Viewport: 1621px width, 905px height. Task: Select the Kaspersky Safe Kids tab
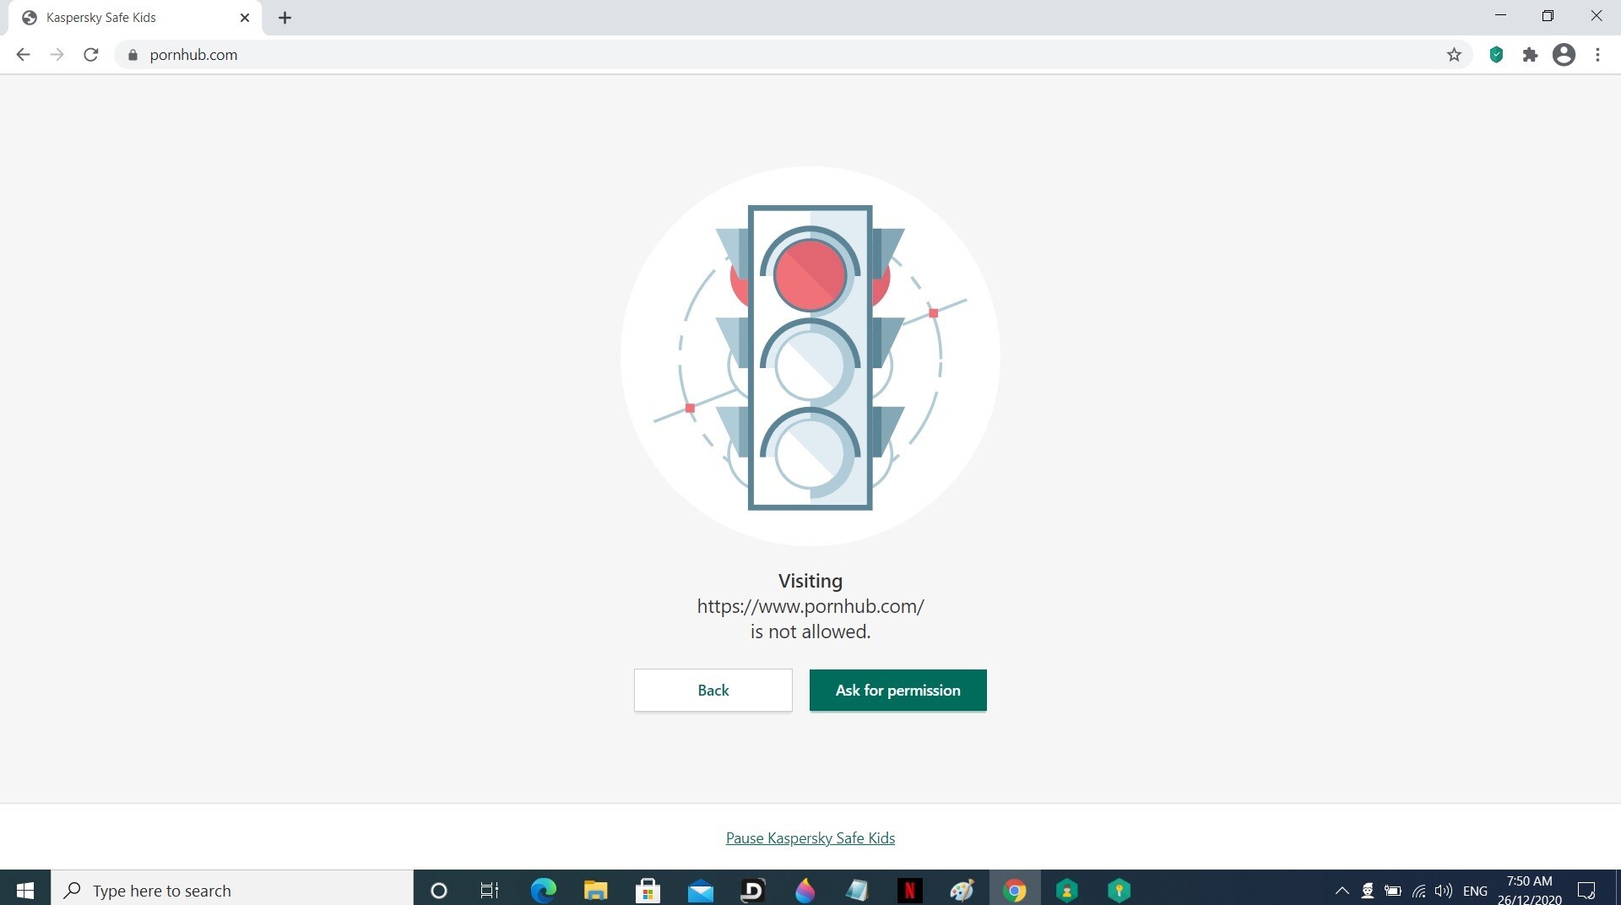tap(135, 18)
